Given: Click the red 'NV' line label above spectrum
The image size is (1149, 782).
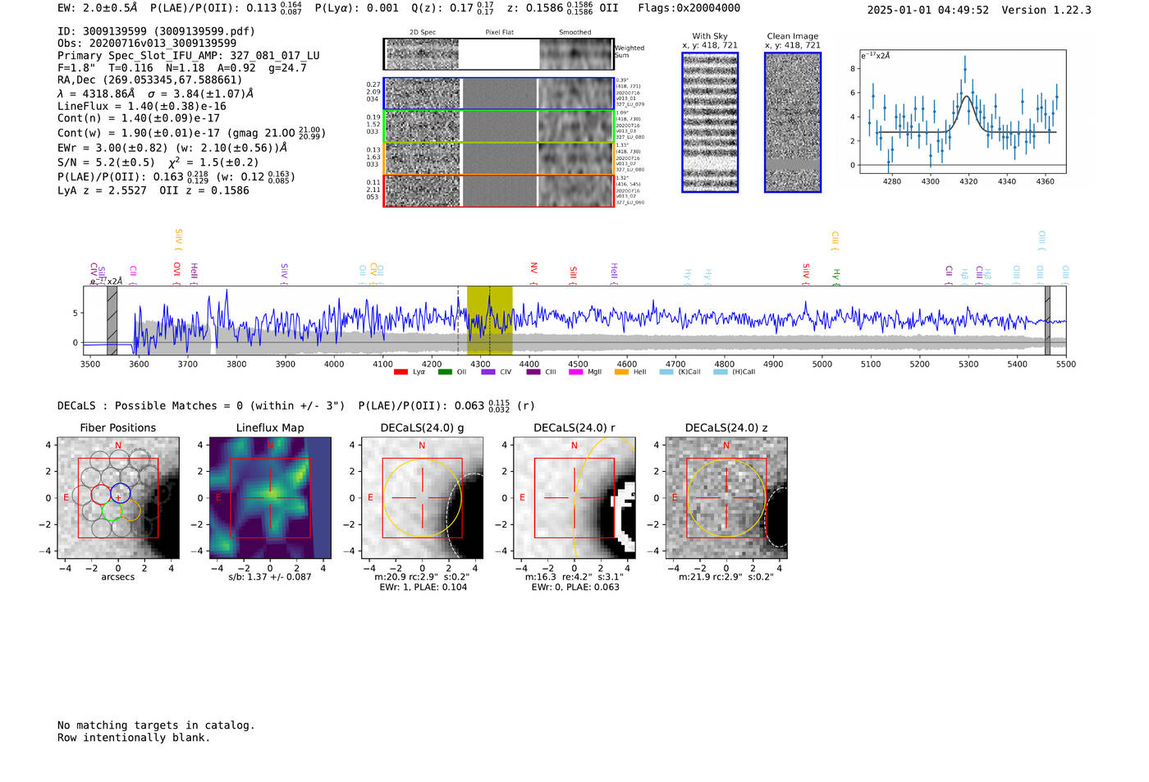Looking at the screenshot, I should (534, 272).
